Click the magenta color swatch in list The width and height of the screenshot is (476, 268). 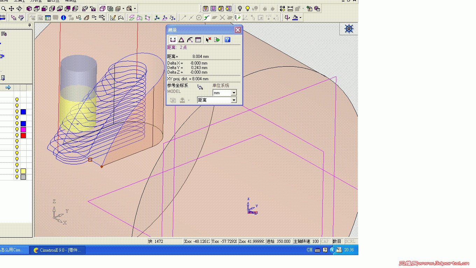click(23, 129)
